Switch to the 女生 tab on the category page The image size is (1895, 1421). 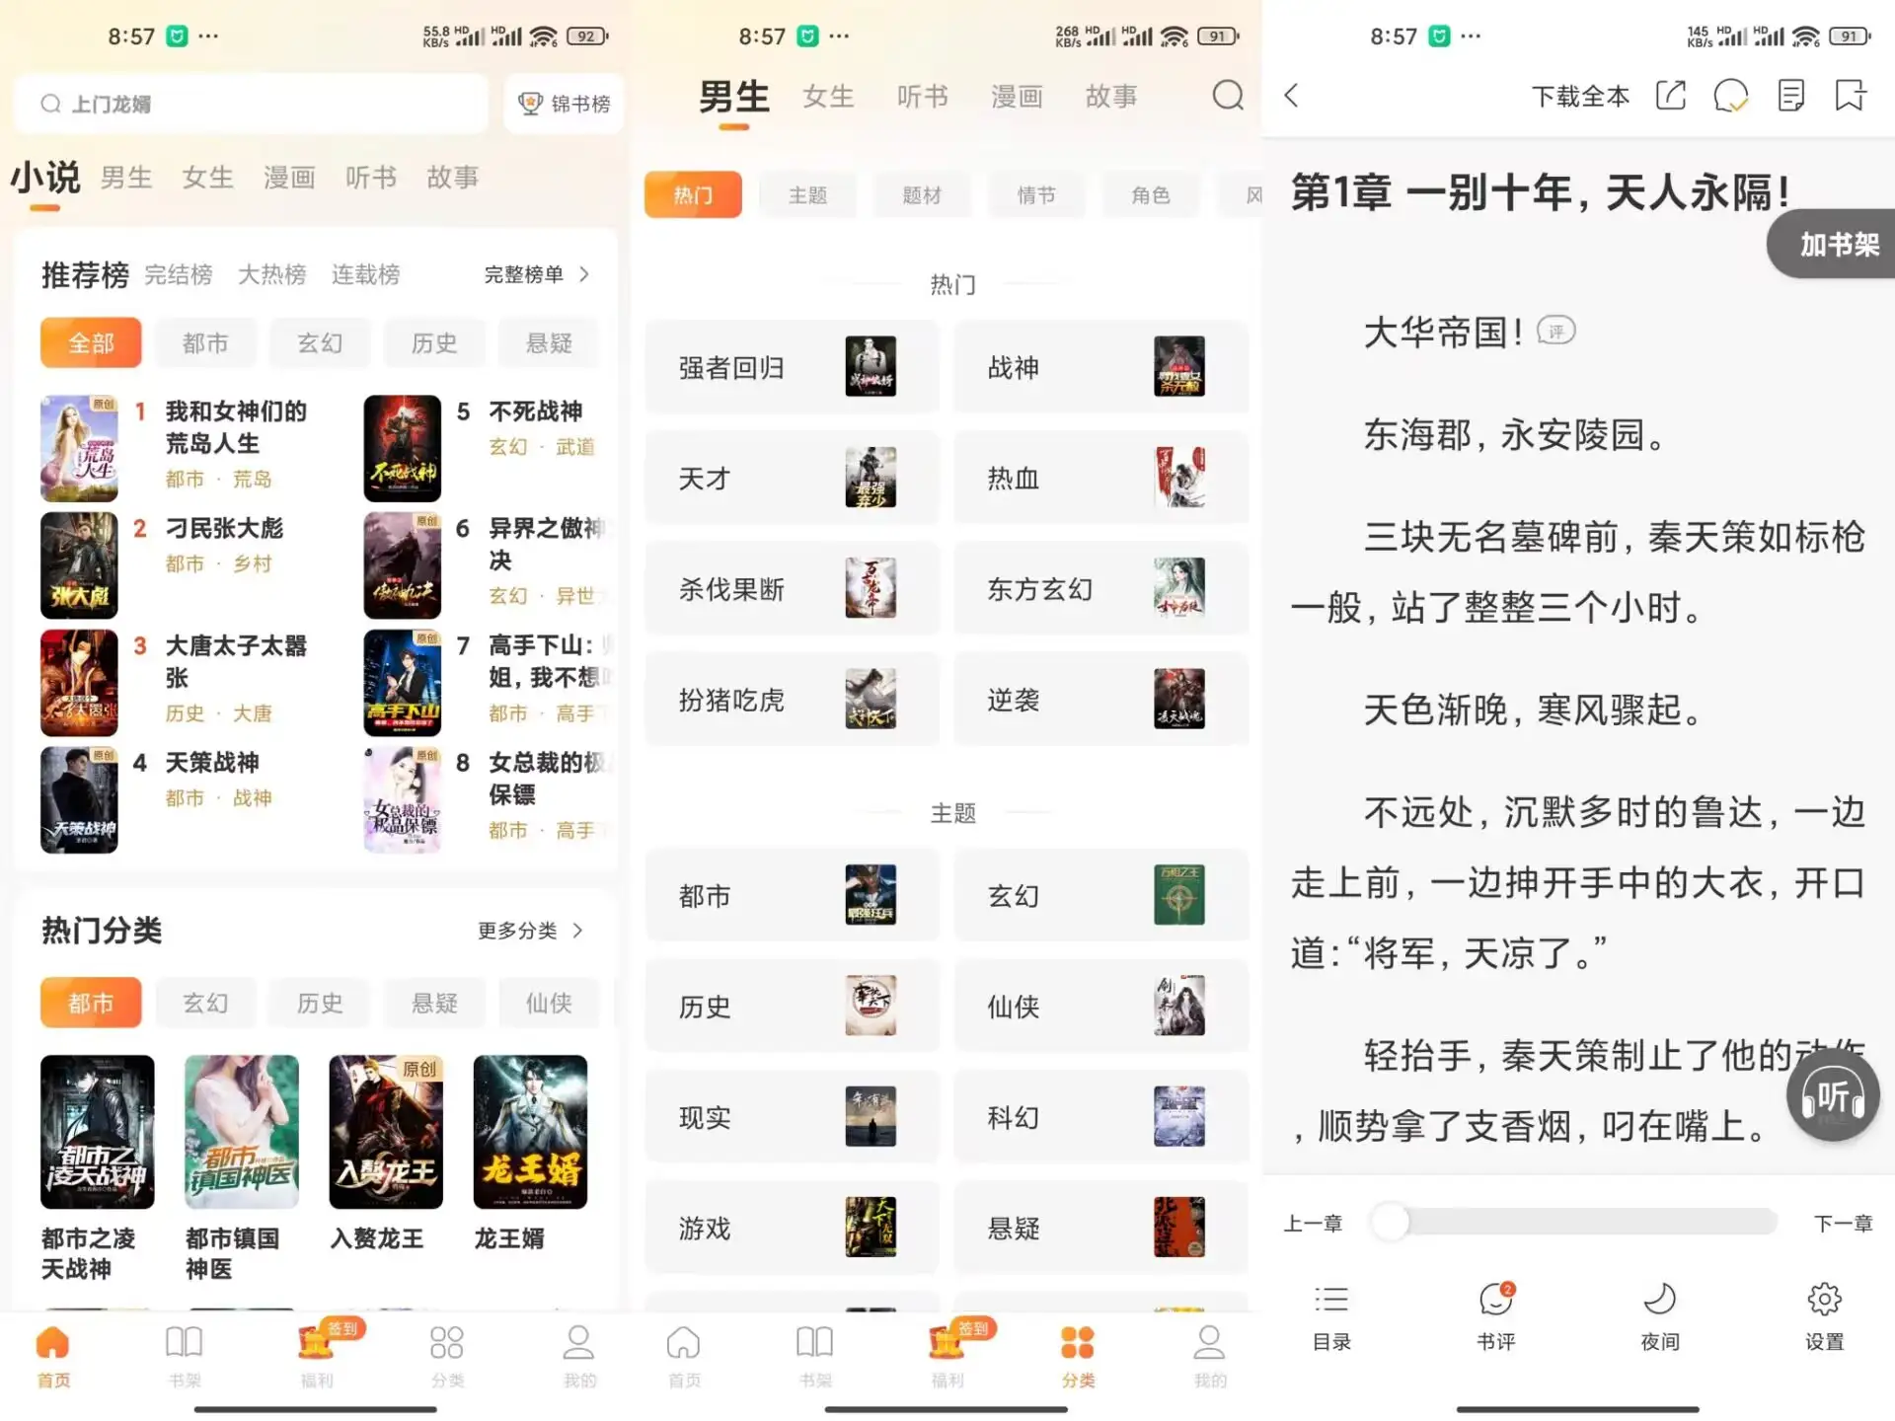coord(828,96)
